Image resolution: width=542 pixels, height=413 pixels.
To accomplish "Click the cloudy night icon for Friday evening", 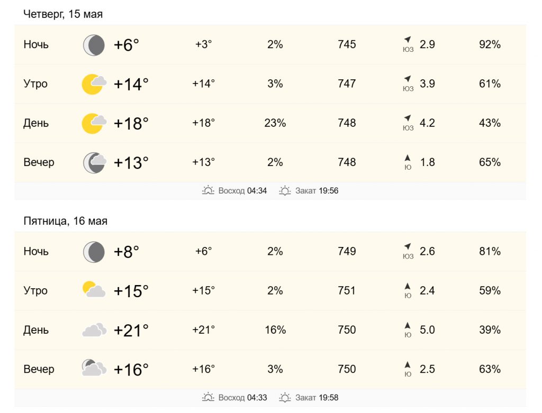I will coord(94,368).
